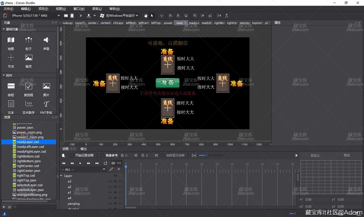The height and width of the screenshot is (217, 364).
Task: Select the arrow pointer tool
Action: click(152, 15)
